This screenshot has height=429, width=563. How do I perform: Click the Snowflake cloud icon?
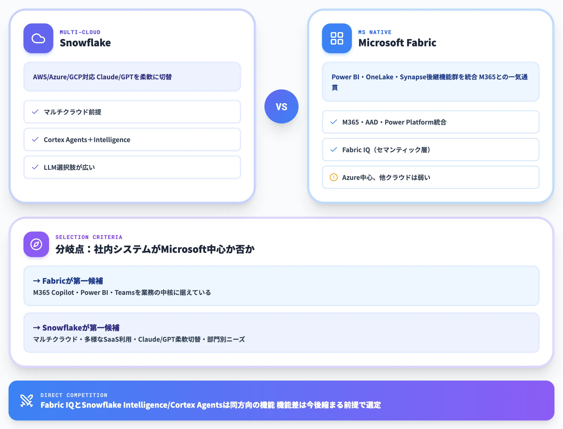pos(38,38)
